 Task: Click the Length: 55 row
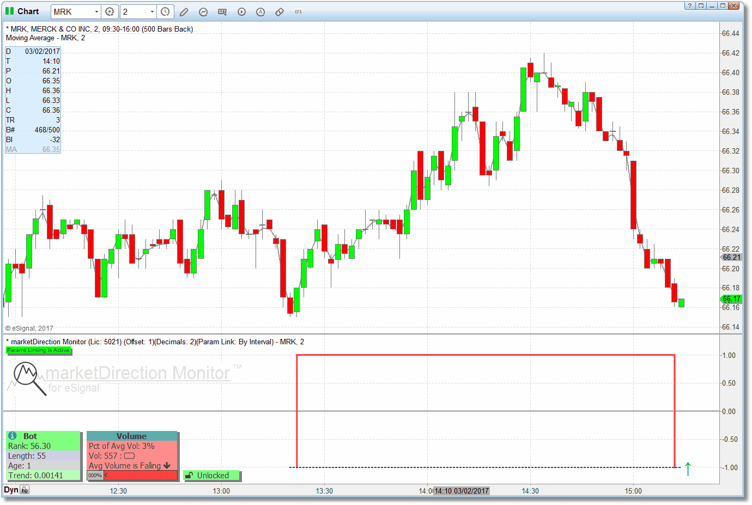[43, 456]
